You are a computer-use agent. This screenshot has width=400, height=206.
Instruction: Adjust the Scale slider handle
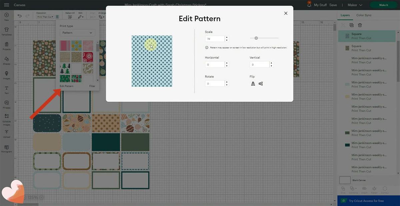tap(256, 38)
